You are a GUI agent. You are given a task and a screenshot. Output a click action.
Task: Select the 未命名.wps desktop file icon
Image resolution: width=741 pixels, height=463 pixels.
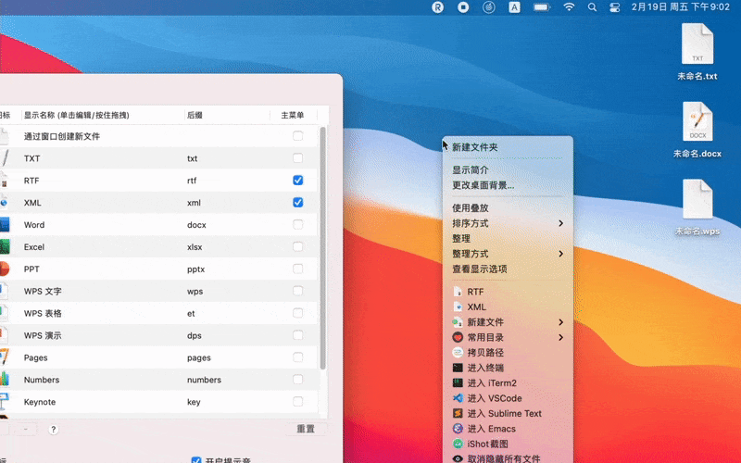[697, 198]
